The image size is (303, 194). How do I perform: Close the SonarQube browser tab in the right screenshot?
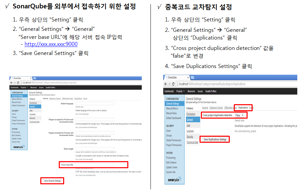188,77
